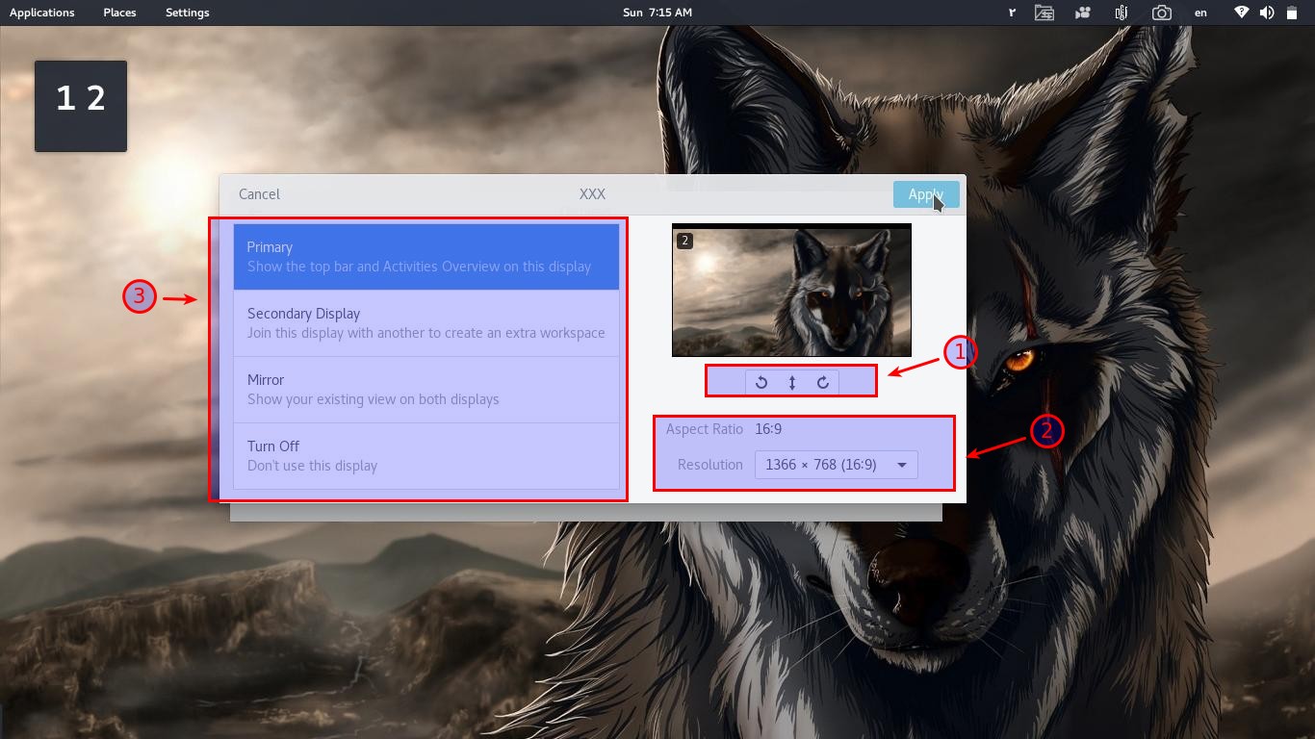The image size is (1315, 739).
Task: Choose Secondary Display mode
Action: (426, 323)
